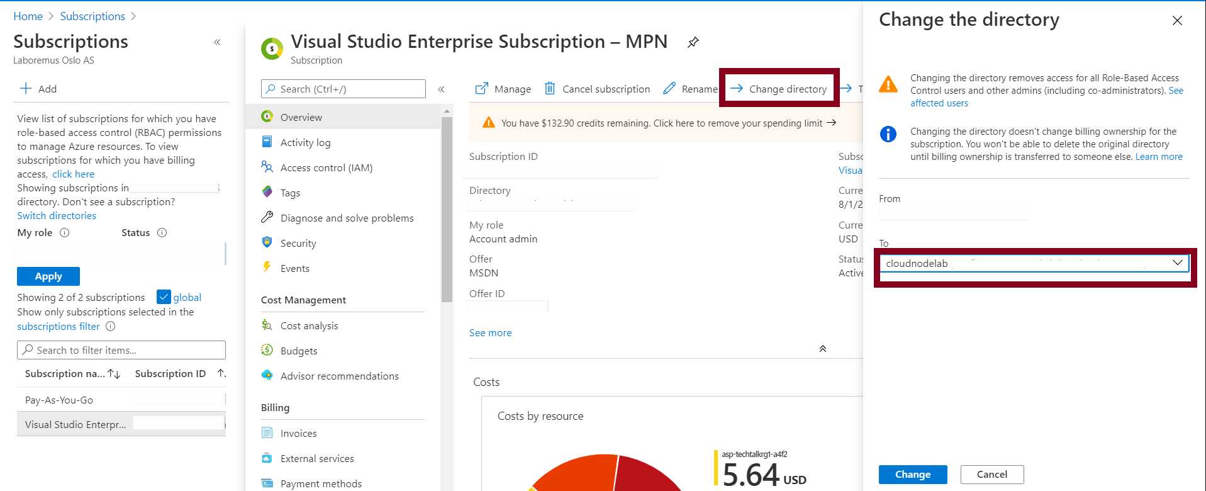1206x491 pixels.
Task: Collapse the Subscriptions list pane
Action: click(x=217, y=42)
